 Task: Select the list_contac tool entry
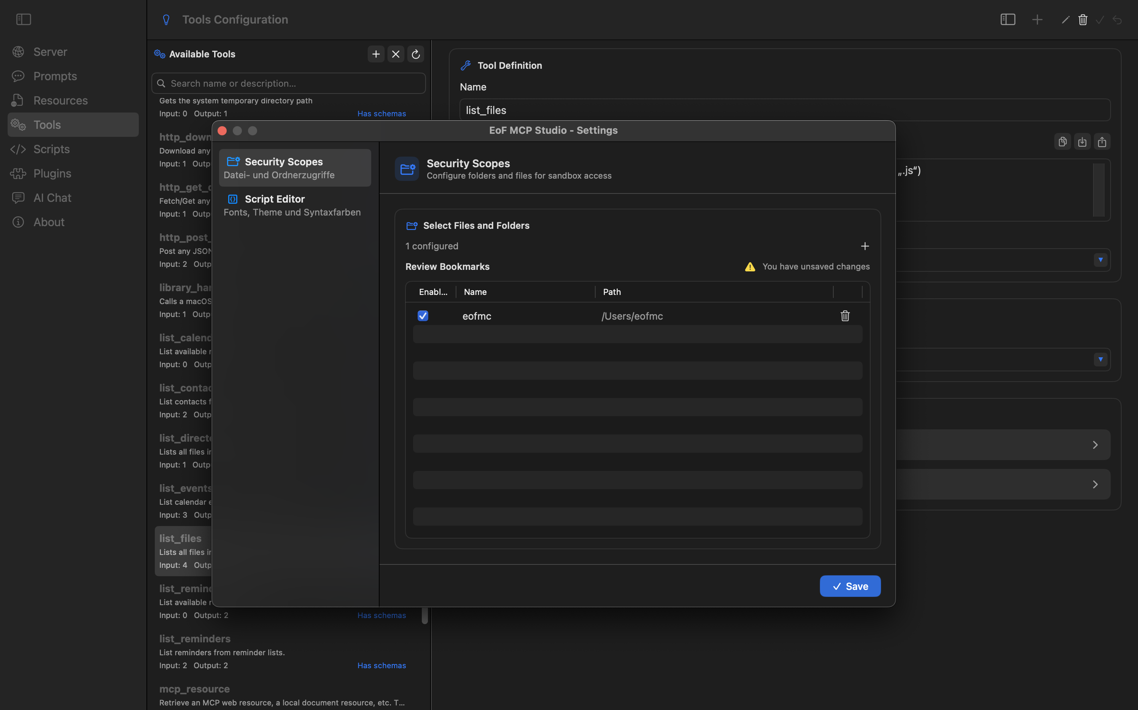tap(184, 401)
